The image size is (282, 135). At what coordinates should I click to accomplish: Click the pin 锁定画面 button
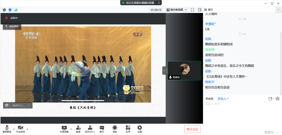(x=12, y=26)
